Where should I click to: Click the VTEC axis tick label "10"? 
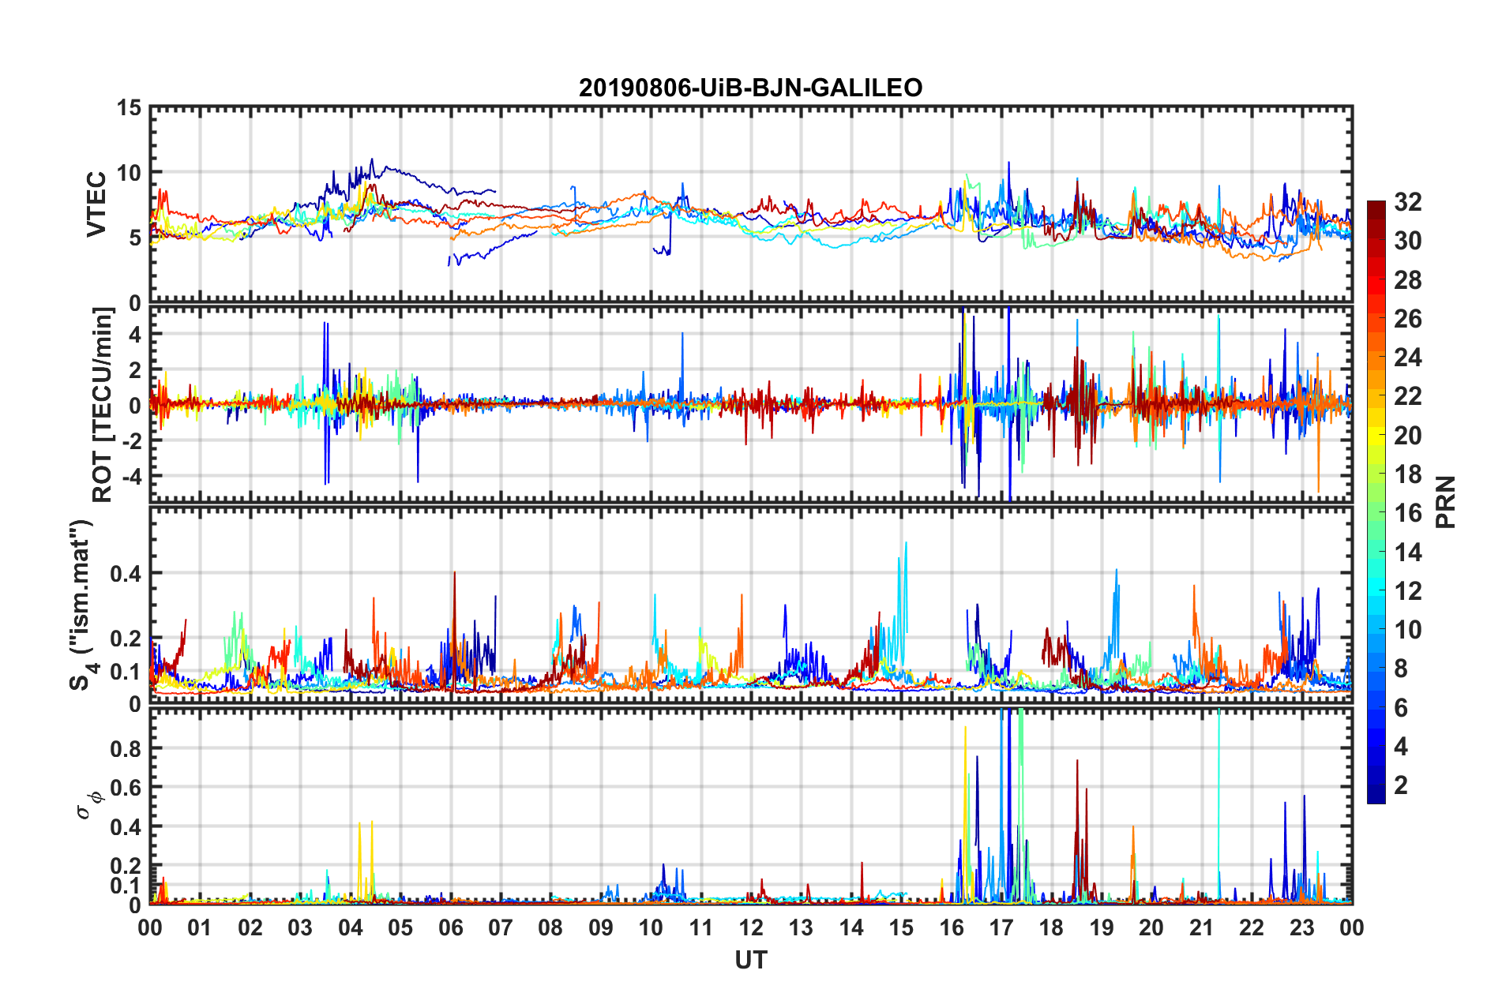[129, 173]
